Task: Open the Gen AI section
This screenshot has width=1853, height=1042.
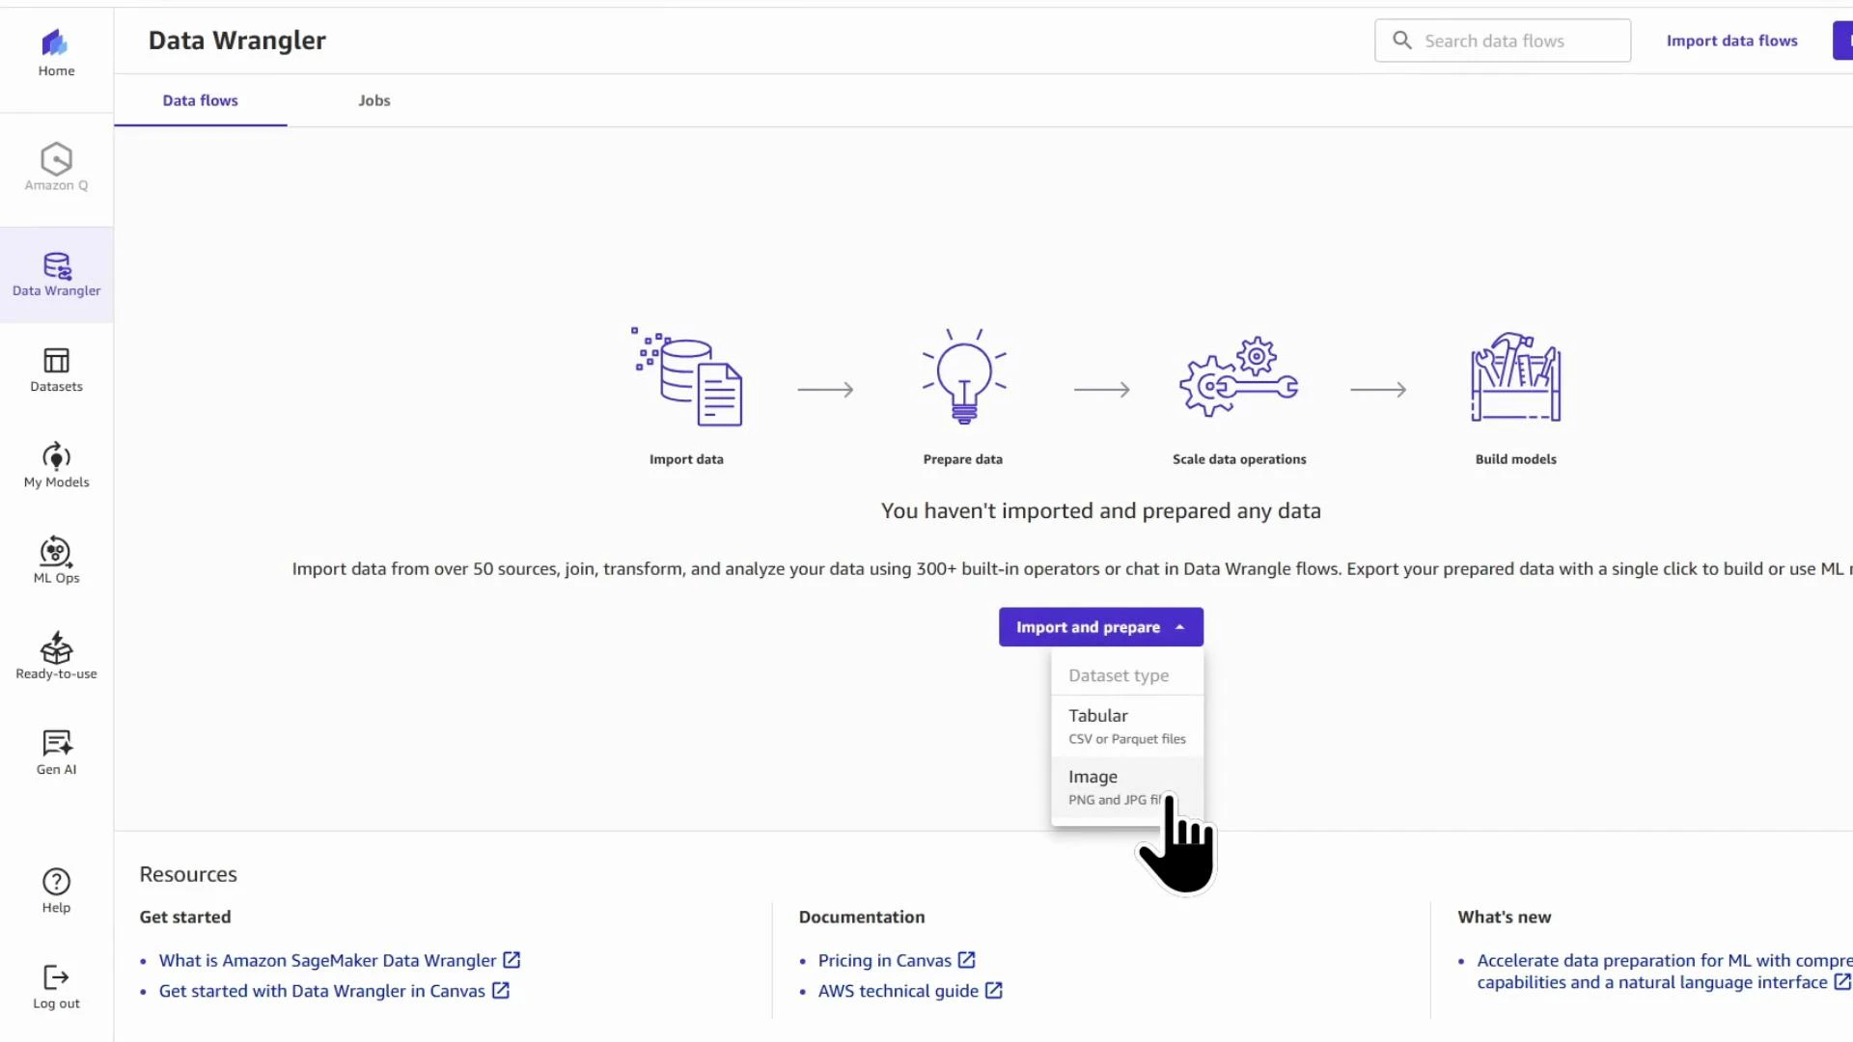Action: pyautogui.click(x=55, y=751)
